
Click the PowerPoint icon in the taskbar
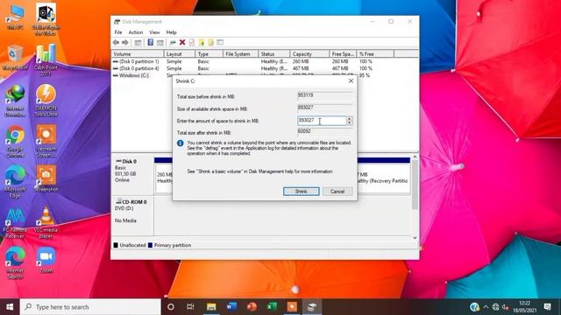252,307
